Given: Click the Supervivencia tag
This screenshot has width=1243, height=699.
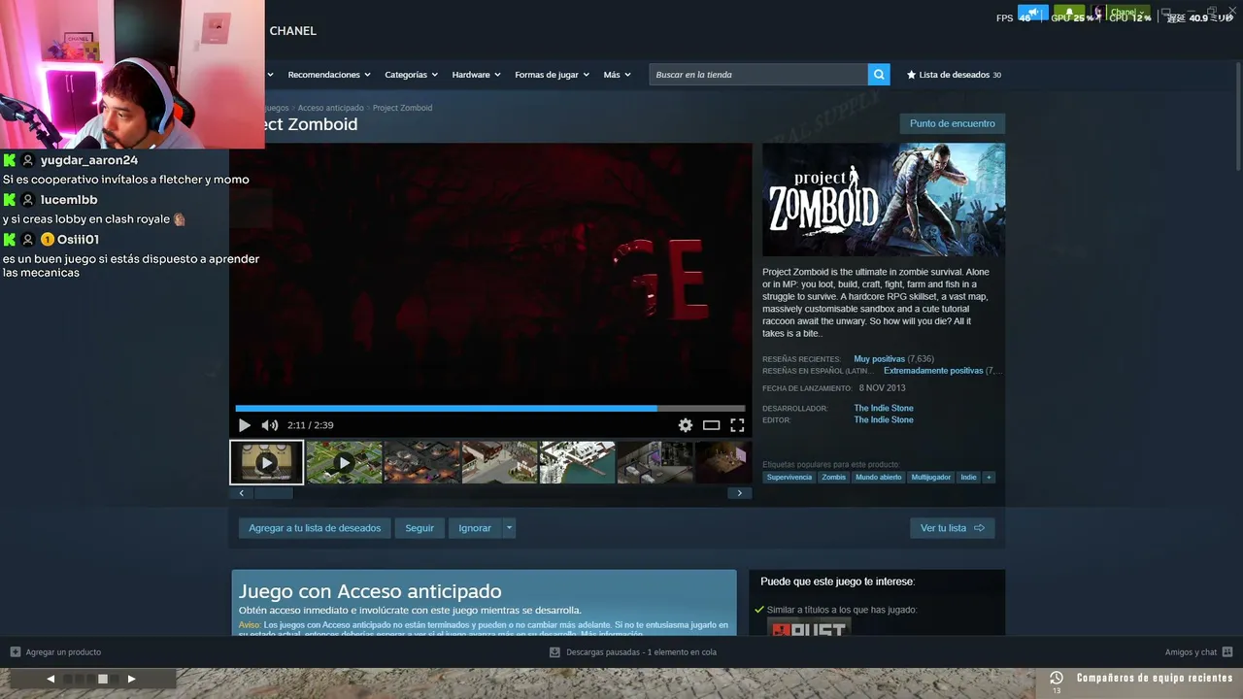Looking at the screenshot, I should click(x=789, y=478).
